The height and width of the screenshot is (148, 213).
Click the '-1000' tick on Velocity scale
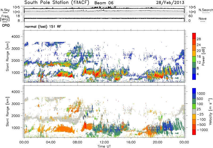pyautogui.click(x=202, y=130)
